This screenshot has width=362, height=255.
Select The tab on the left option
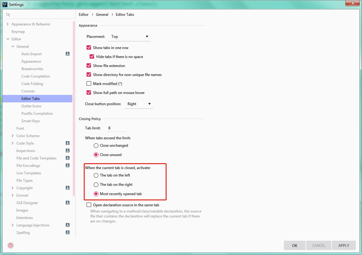(96, 175)
